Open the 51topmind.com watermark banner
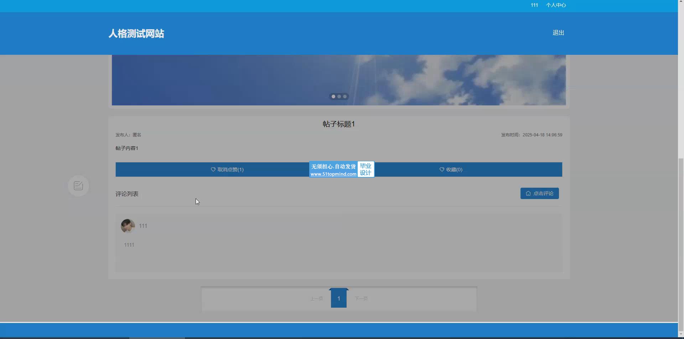The width and height of the screenshot is (684, 339). coord(341,169)
